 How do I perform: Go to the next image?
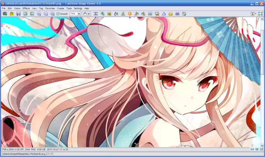pos(32,14)
